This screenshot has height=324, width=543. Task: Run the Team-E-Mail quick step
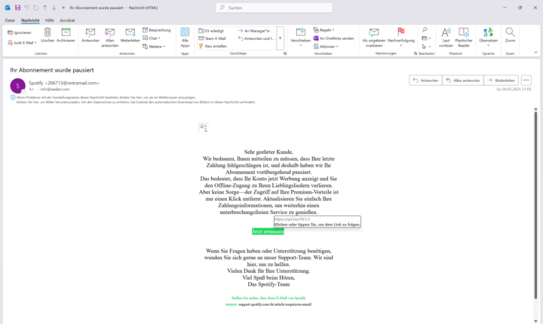pos(212,38)
